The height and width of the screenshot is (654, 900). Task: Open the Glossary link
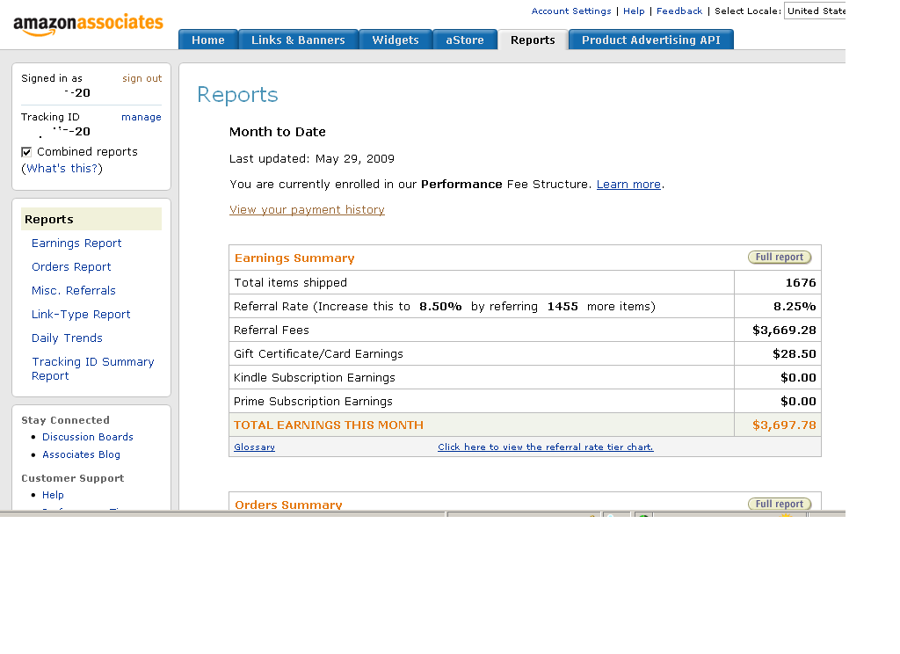(x=254, y=447)
